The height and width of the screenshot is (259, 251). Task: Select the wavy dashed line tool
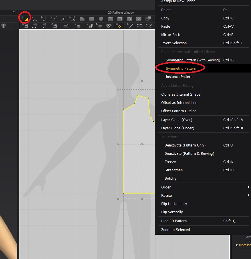pos(149,26)
